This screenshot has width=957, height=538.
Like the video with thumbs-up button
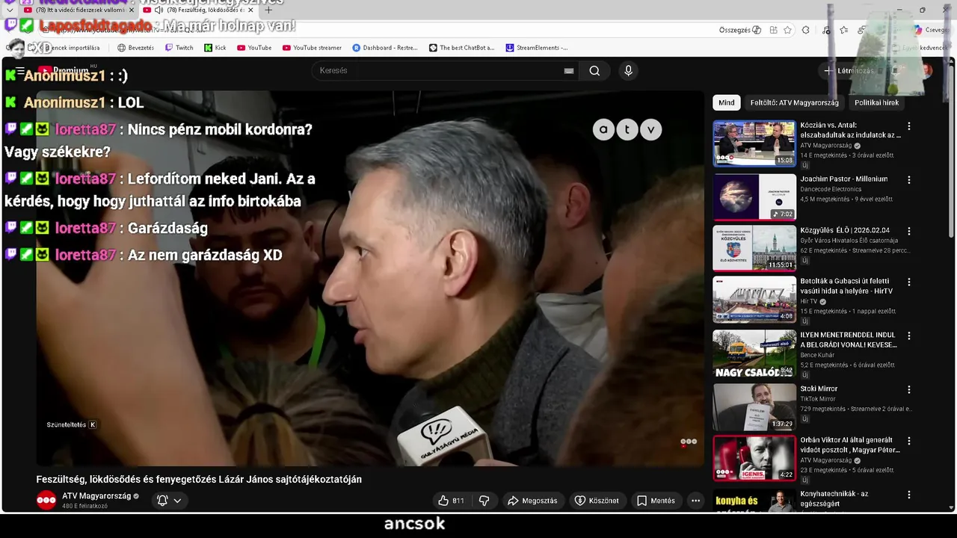[x=451, y=501]
